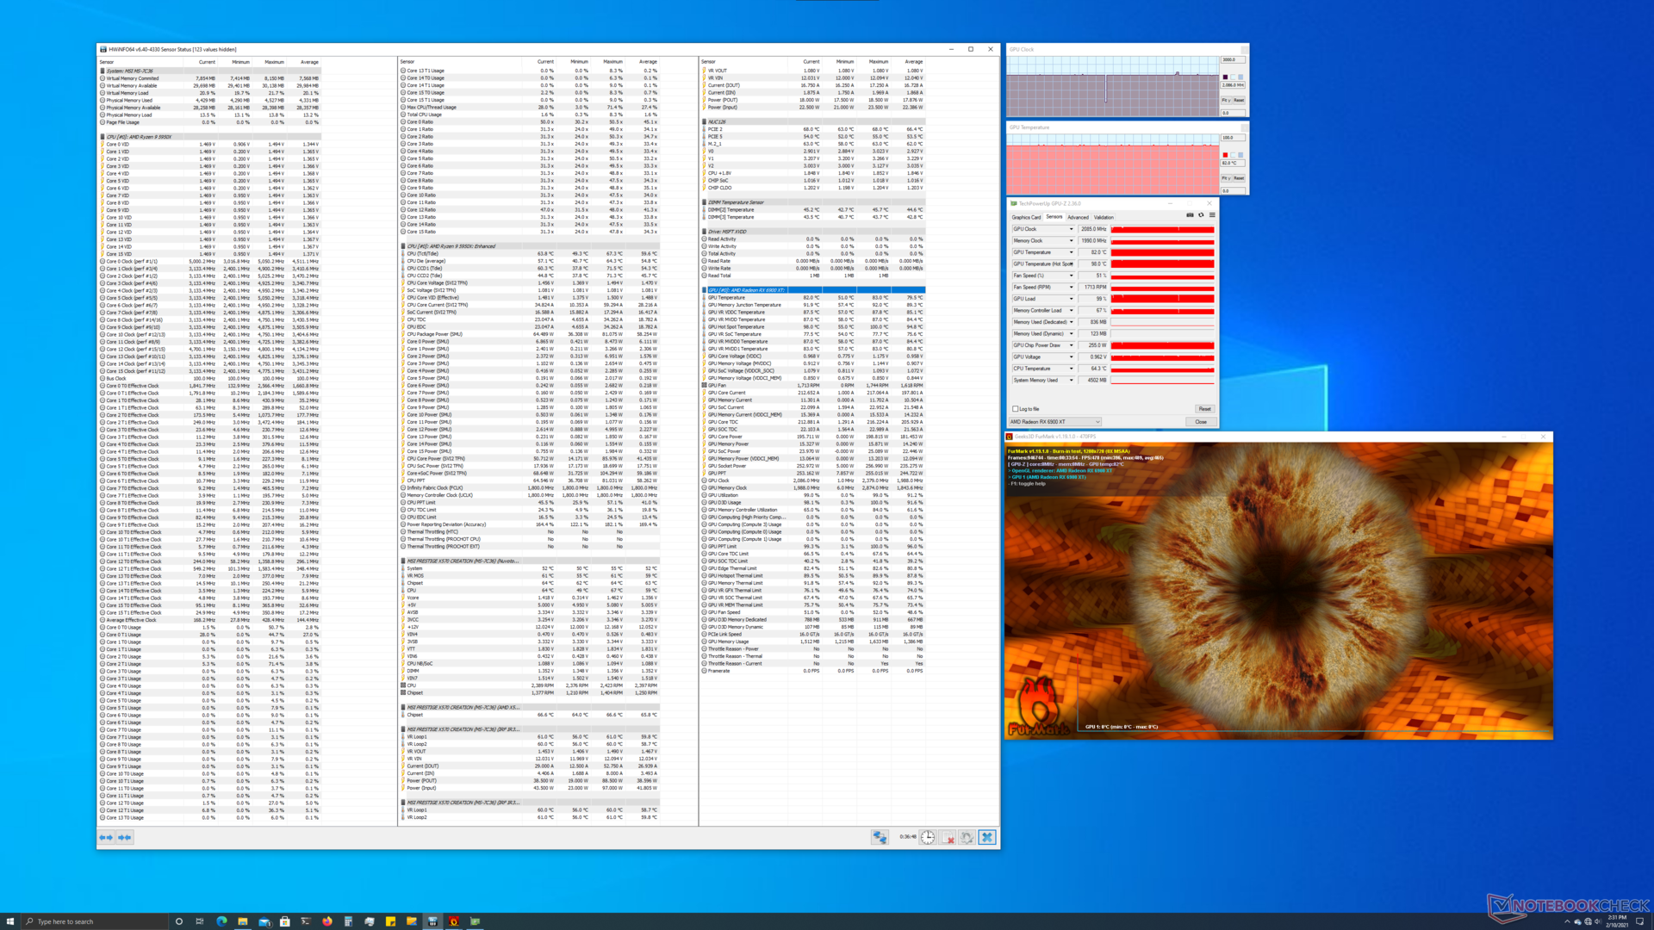Open the Fan Speed (RPM) dropdown
This screenshot has width=1654, height=930.
coord(1072,288)
